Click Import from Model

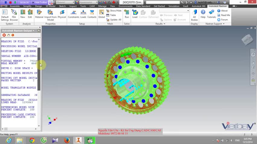[50, 15]
